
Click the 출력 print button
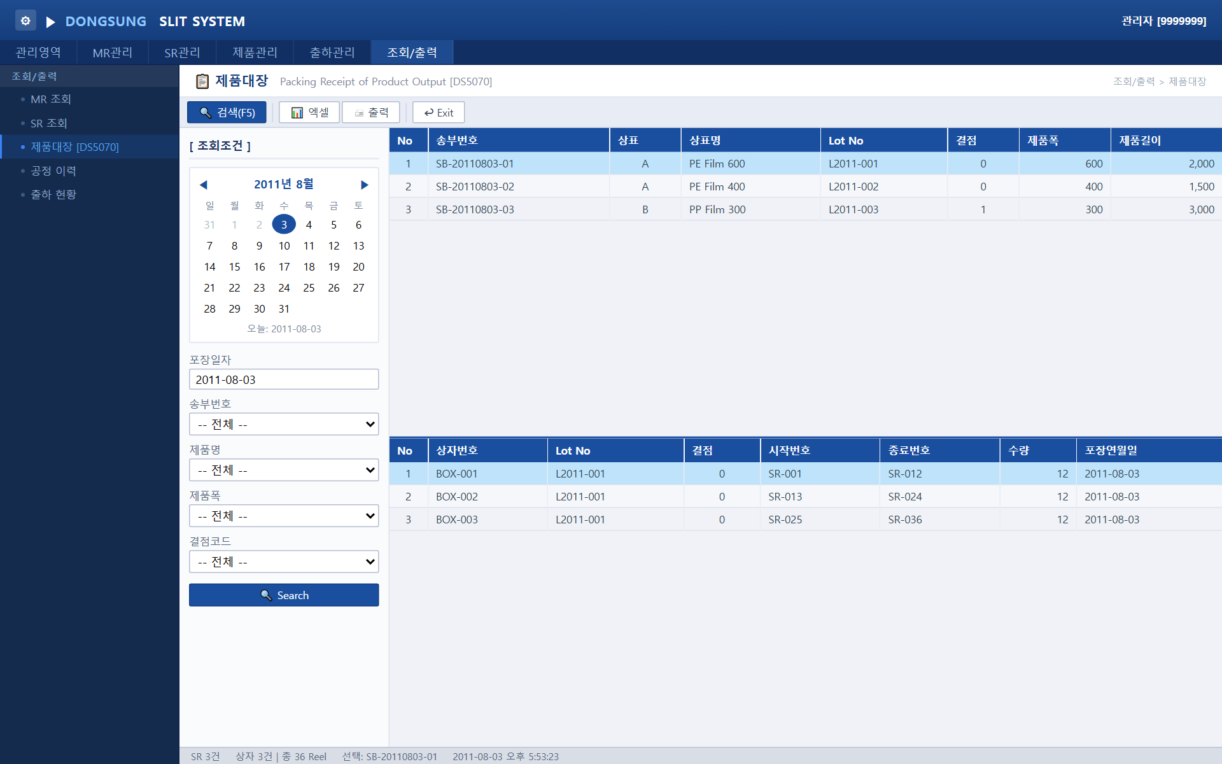371,113
